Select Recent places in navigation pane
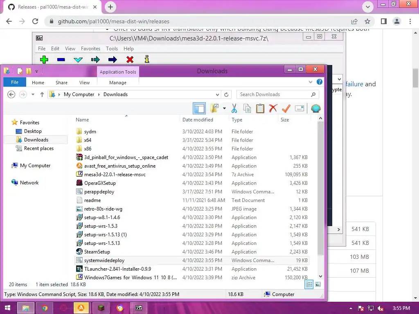419x314 pixels. tap(39, 148)
